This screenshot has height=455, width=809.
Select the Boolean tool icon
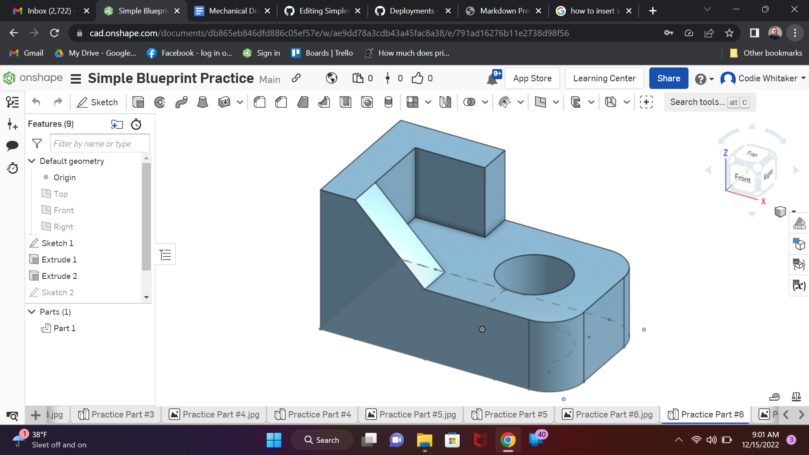(x=469, y=102)
